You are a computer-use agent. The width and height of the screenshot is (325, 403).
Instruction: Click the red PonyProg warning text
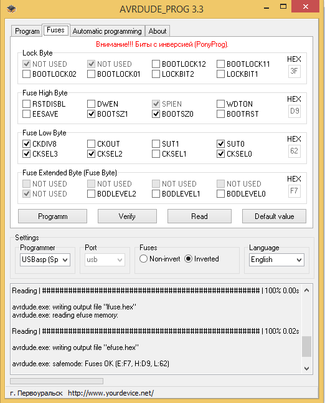click(162, 44)
